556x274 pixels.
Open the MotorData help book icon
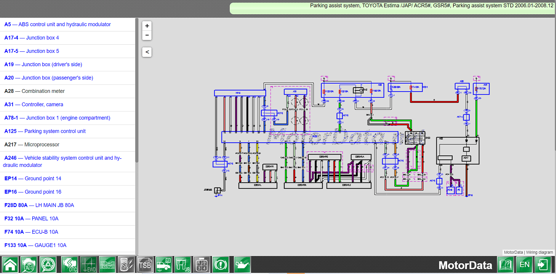505,264
